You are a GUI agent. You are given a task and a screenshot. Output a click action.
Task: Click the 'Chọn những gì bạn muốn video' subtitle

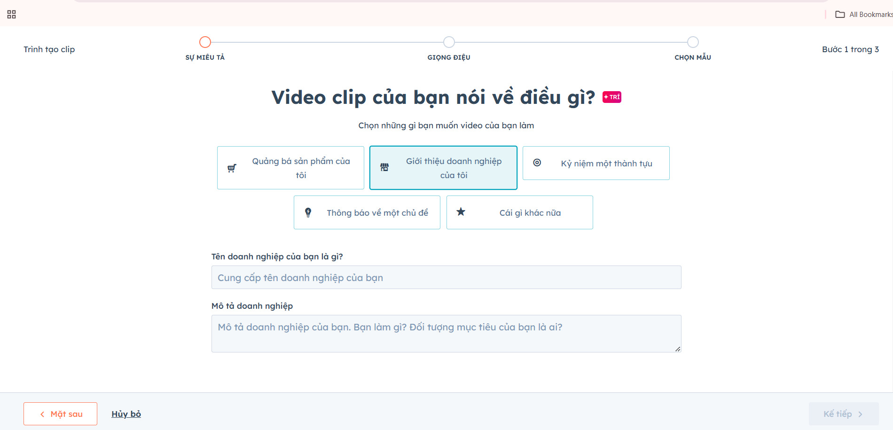(x=446, y=125)
